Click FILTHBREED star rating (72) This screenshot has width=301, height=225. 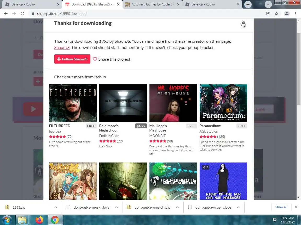click(x=61, y=137)
